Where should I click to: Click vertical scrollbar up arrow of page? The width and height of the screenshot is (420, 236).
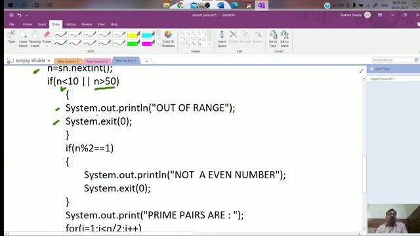click(x=364, y=79)
